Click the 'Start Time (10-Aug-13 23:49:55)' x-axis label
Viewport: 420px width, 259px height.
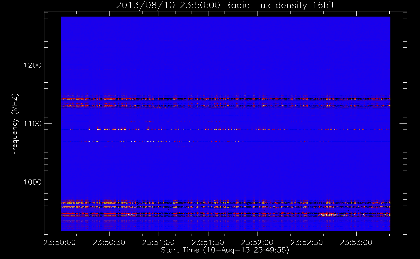(x=225, y=250)
